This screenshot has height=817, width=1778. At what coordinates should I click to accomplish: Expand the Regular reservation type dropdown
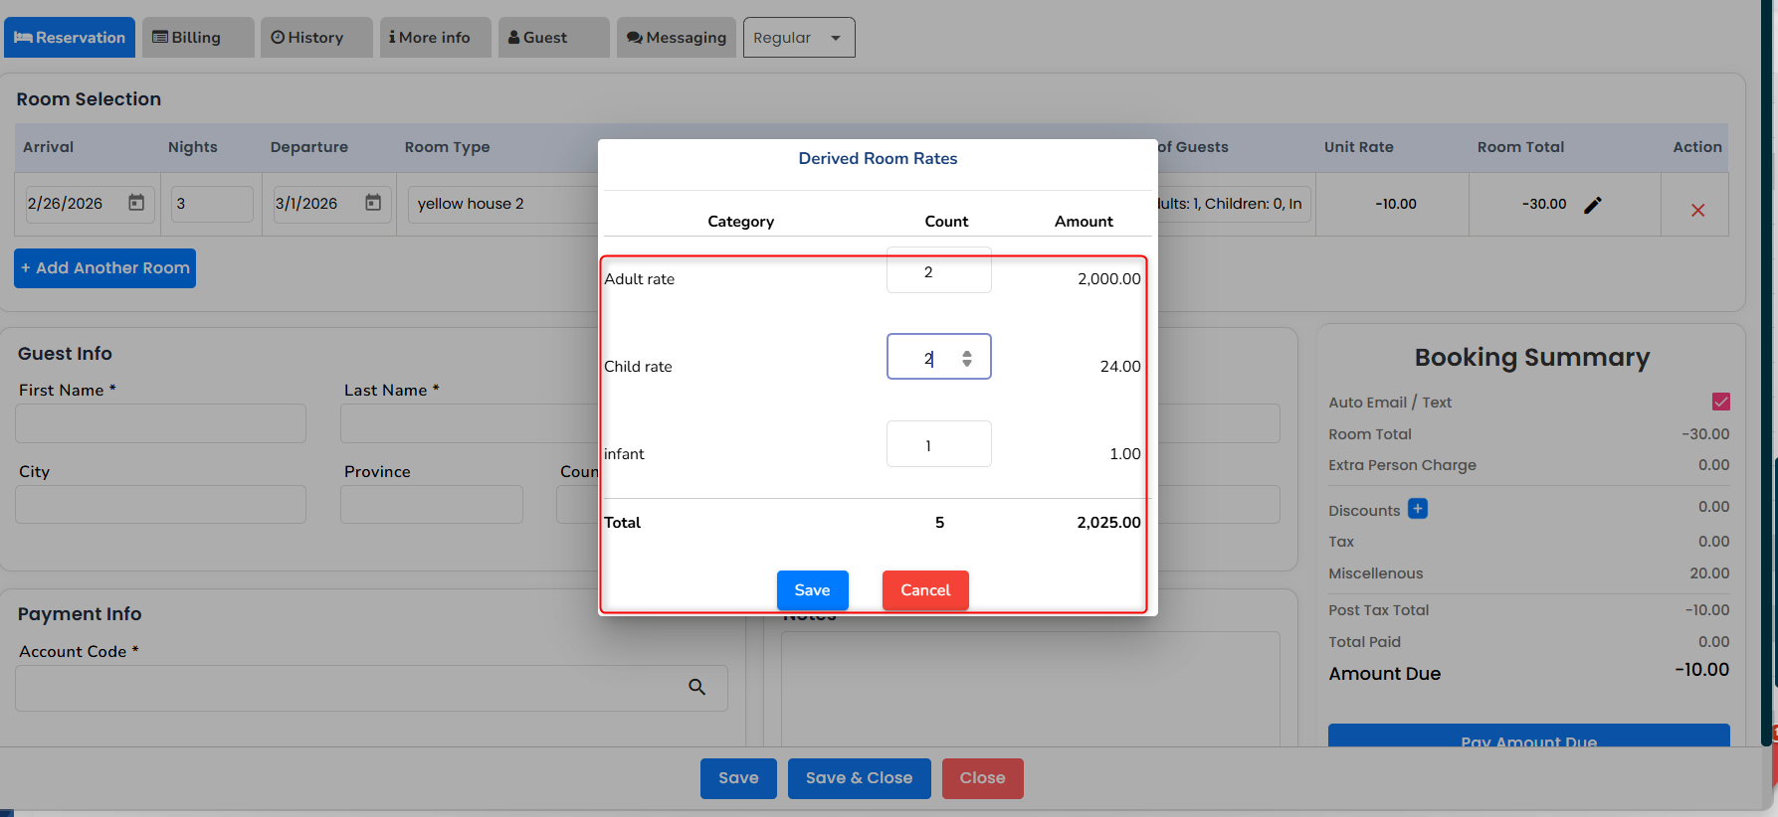click(799, 38)
